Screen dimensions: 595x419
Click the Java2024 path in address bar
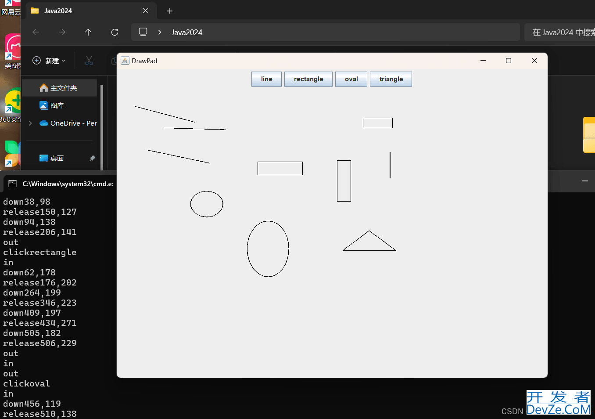pos(187,33)
